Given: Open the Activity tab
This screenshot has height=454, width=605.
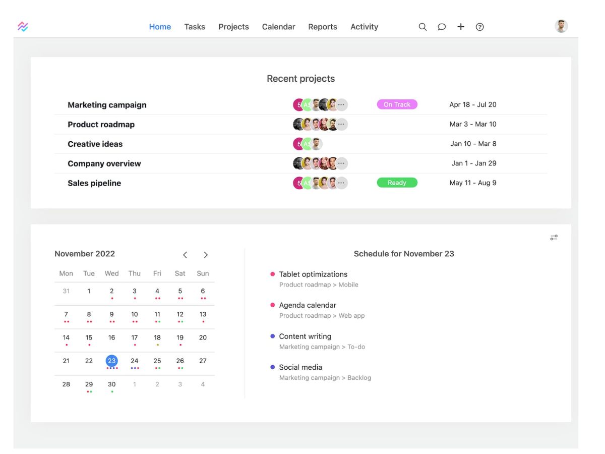Looking at the screenshot, I should 364,27.
